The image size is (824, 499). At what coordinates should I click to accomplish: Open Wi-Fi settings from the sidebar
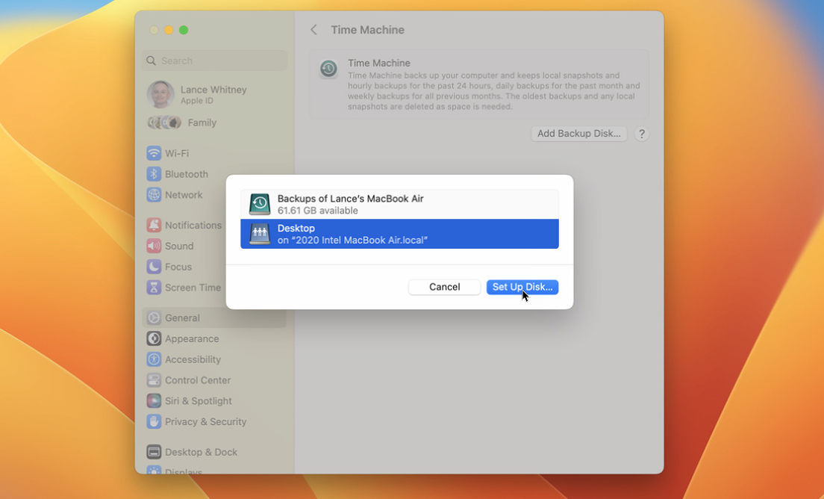click(x=154, y=153)
